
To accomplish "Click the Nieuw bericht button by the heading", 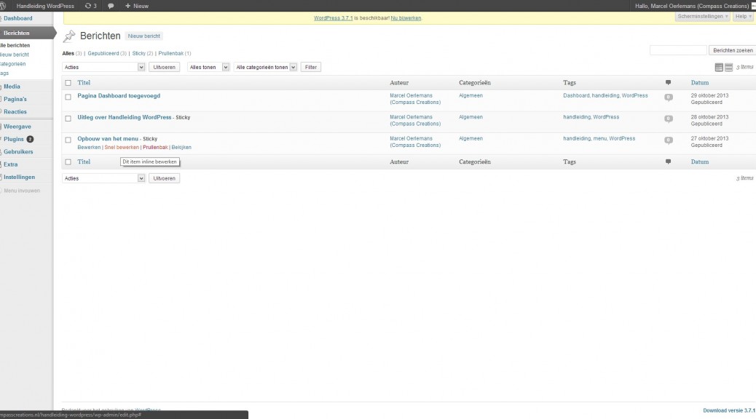I will [143, 36].
